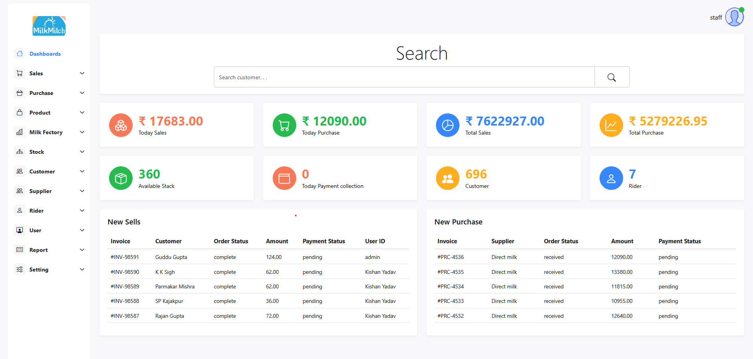The image size is (753, 359).
Task: Open the Dashboards menu item
Action: [45, 54]
